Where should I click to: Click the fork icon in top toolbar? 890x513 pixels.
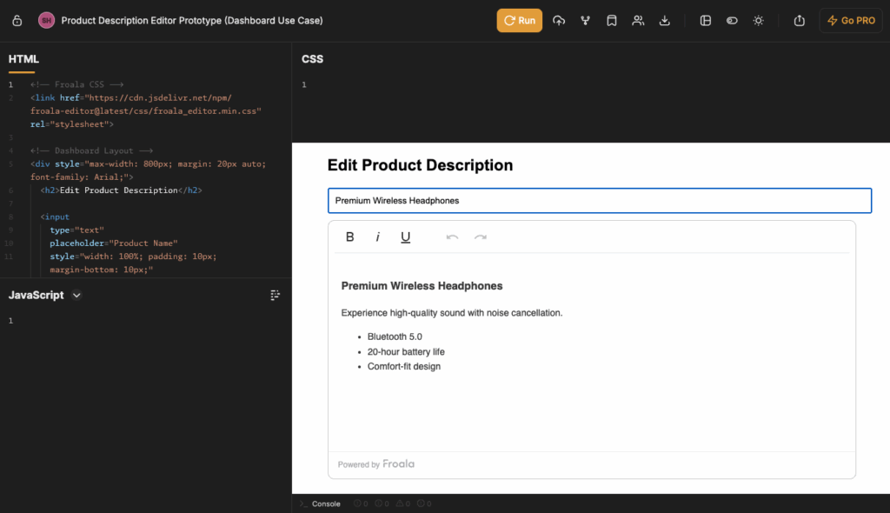pyautogui.click(x=585, y=21)
